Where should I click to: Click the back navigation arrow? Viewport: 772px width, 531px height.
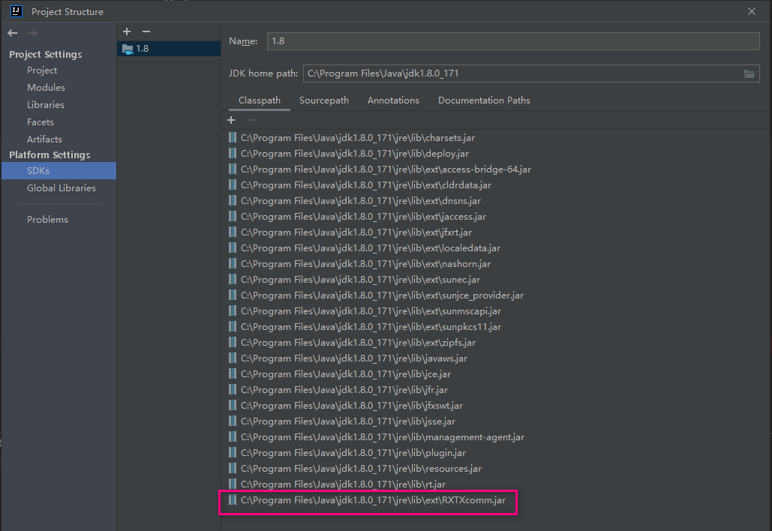(13, 33)
